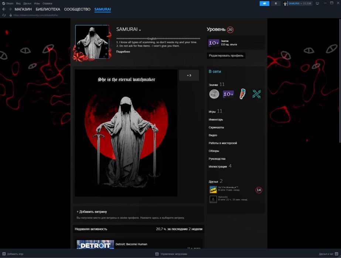Expand profile summary with Подробнее
The width and height of the screenshot is (341, 258).
point(123,52)
